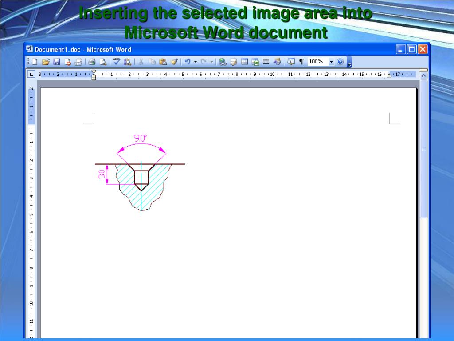
Task: Toggle Tables and Borders toolbar
Action: (x=234, y=62)
